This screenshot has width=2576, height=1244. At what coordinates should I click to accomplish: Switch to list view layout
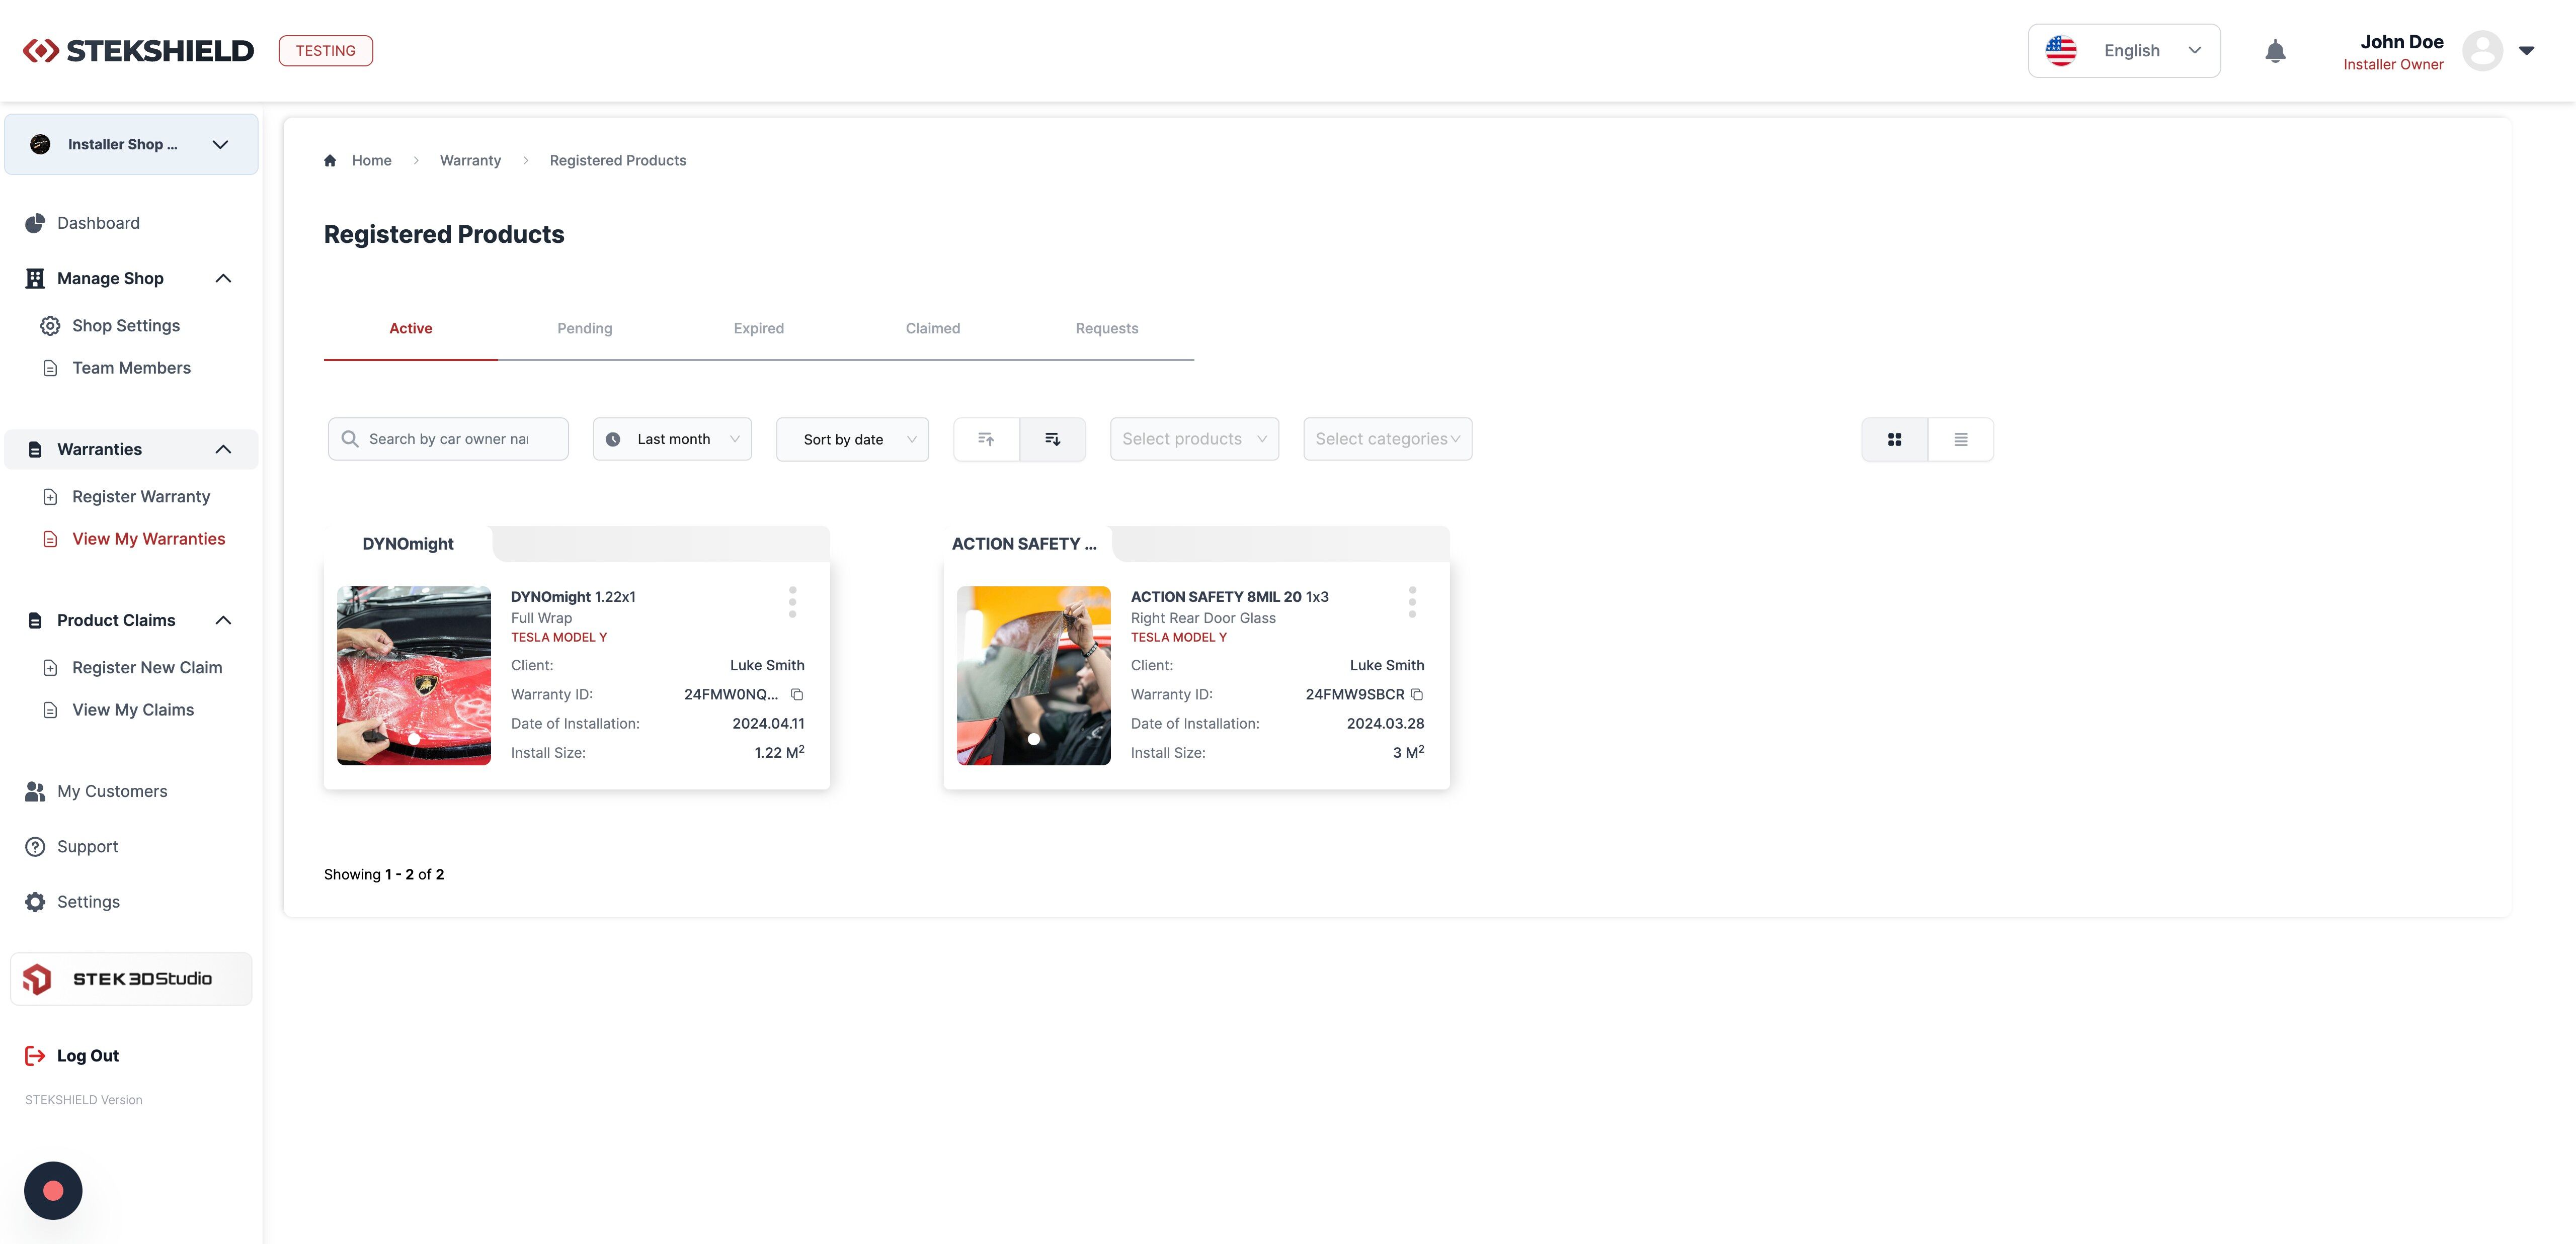[1961, 439]
